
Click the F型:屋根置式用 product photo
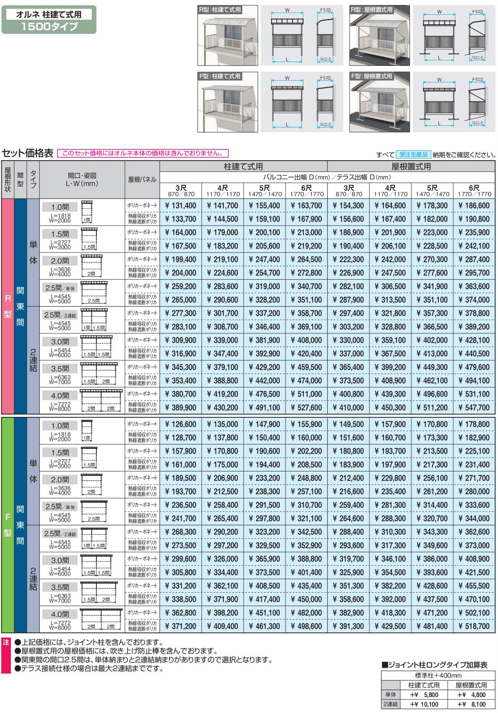[x=379, y=102]
